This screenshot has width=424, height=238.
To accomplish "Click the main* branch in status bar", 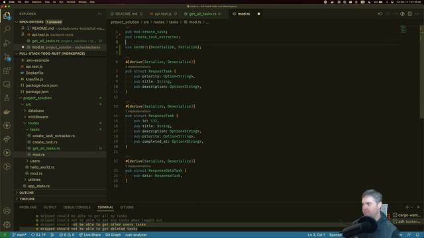I will 19,235.
